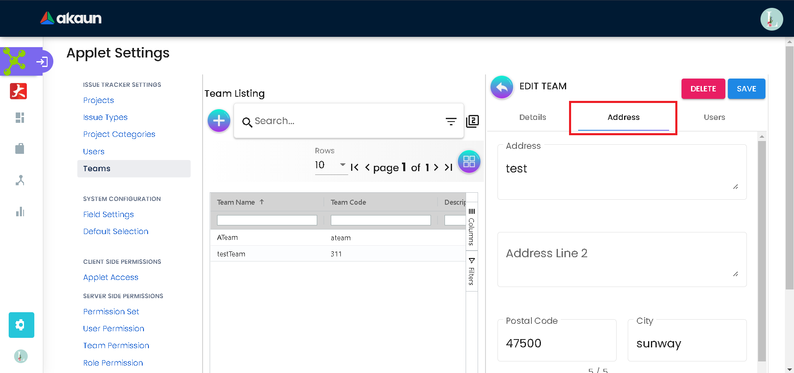Switch to grid view with the tiles icon
This screenshot has width=794, height=373.
click(x=469, y=161)
